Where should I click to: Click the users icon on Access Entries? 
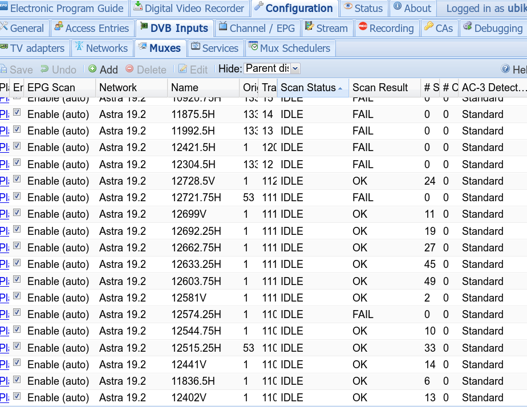coord(59,26)
